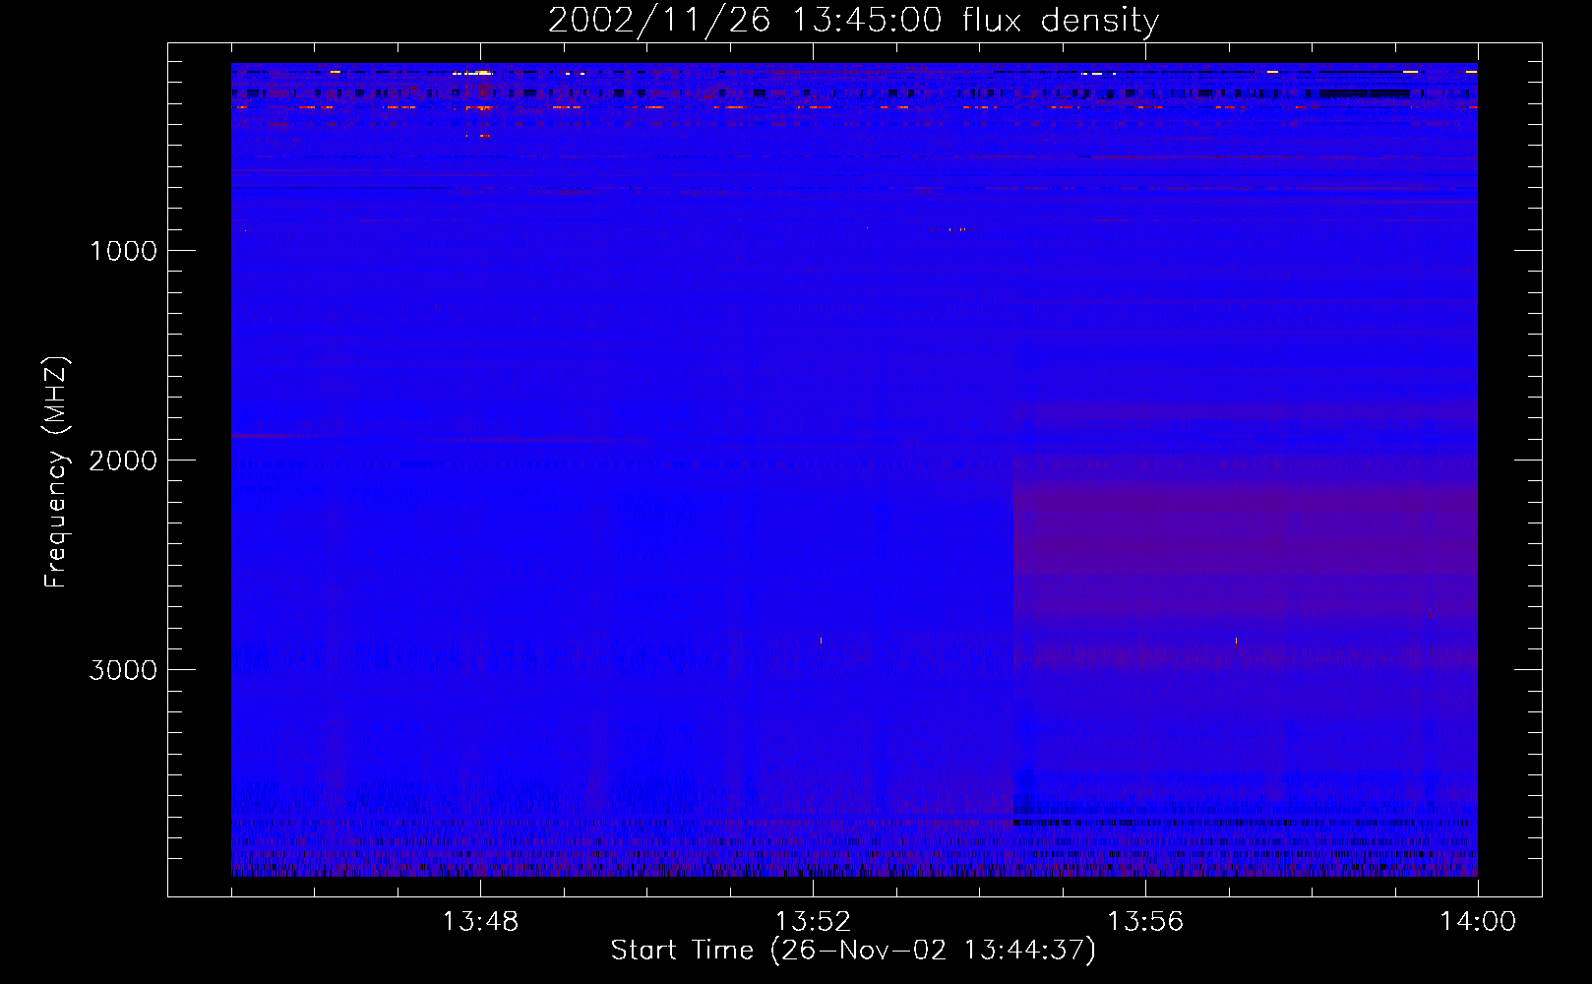Click the 14:00 time tick label
The height and width of the screenshot is (984, 1592).
(x=1478, y=922)
